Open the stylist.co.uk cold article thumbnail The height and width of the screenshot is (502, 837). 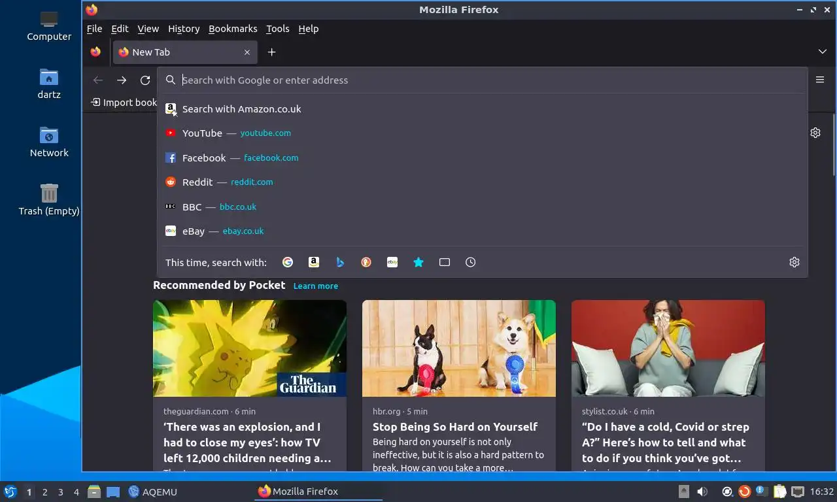pos(668,348)
